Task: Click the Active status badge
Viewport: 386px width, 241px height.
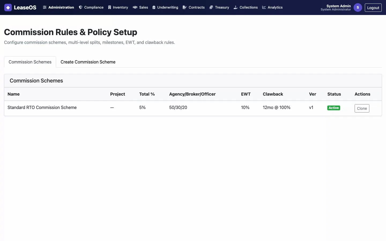Action: [x=334, y=108]
